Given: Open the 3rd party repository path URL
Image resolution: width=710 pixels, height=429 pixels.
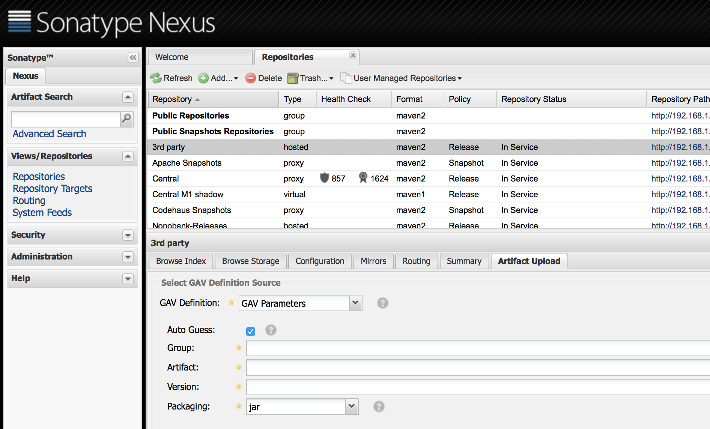Looking at the screenshot, I should 680,147.
